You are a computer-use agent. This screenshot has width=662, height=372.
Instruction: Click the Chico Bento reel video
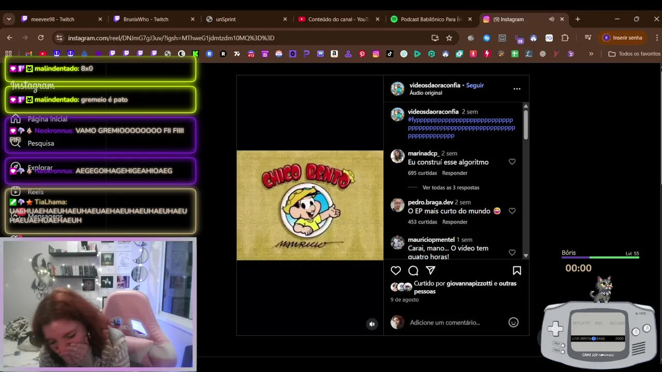[x=310, y=205]
